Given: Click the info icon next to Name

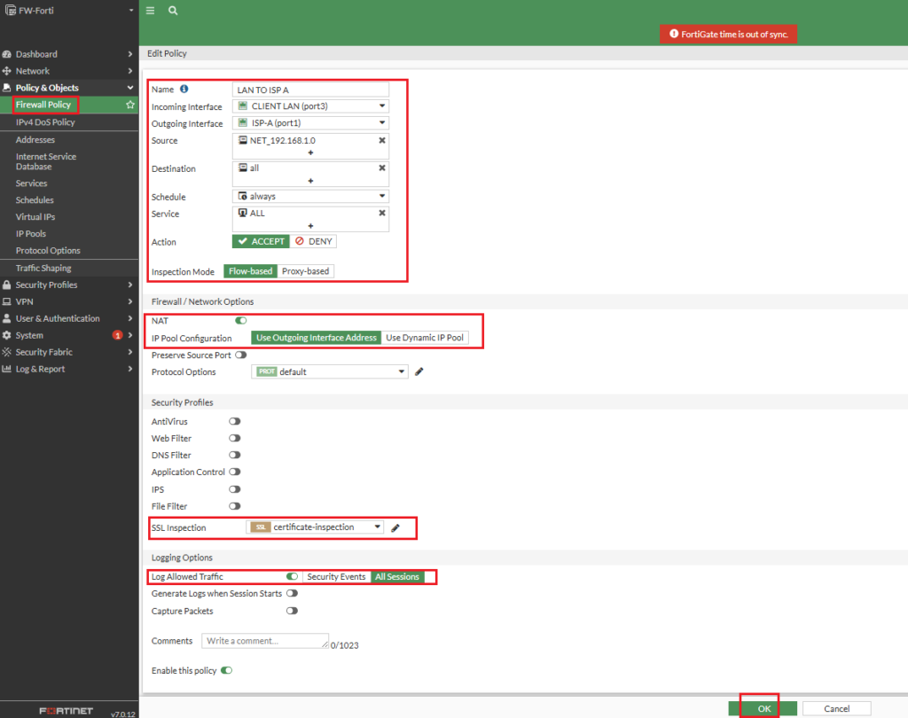Looking at the screenshot, I should pos(184,90).
